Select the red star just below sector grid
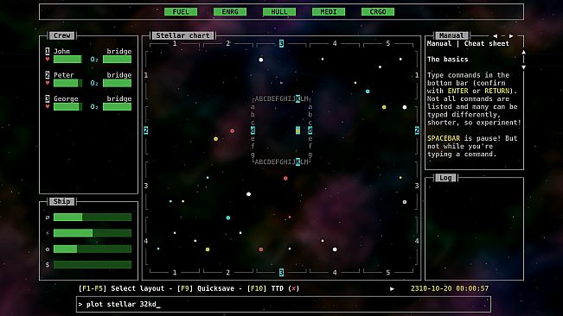This screenshot has width=563, height=316. pos(285,178)
